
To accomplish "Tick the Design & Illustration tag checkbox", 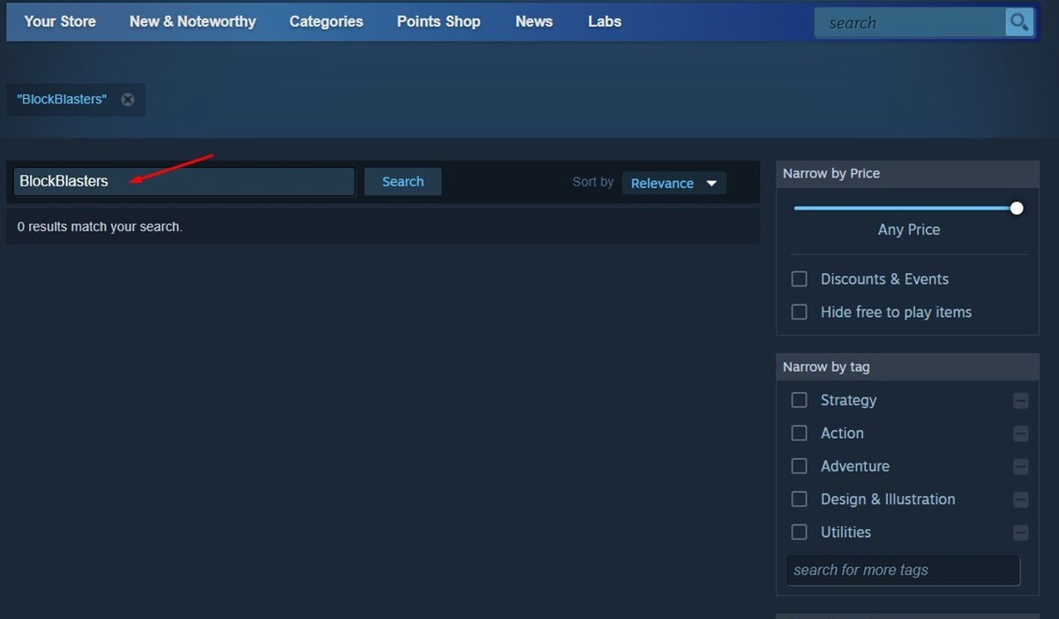I will point(800,499).
